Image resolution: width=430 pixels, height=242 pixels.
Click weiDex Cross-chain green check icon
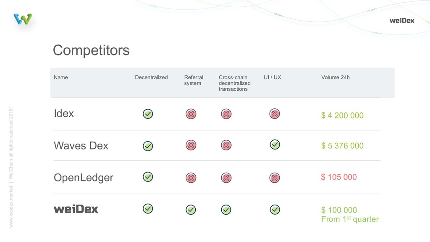[226, 209]
